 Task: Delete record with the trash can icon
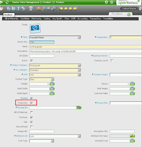click(x=31, y=8)
